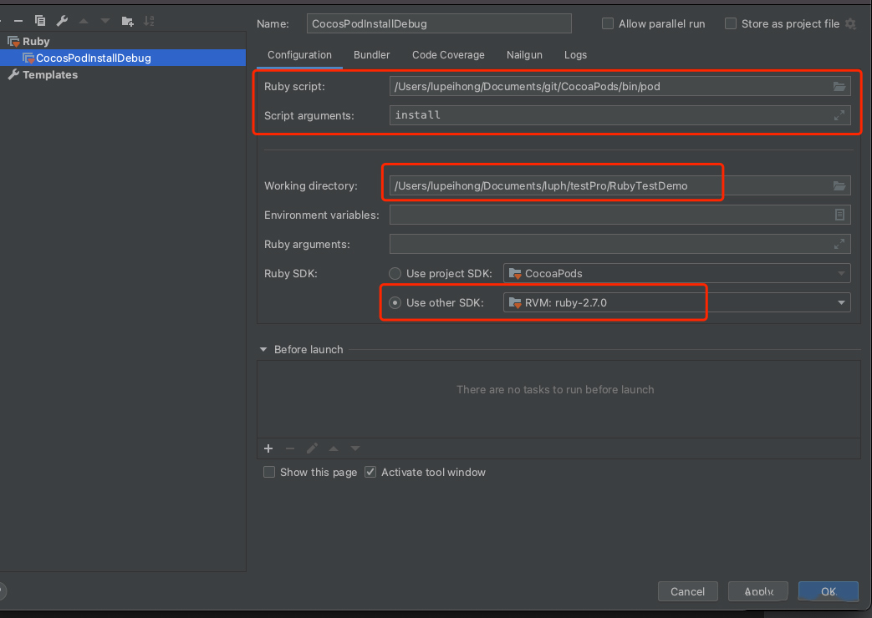Click the create new folder icon
The width and height of the screenshot is (872, 618).
tap(127, 21)
